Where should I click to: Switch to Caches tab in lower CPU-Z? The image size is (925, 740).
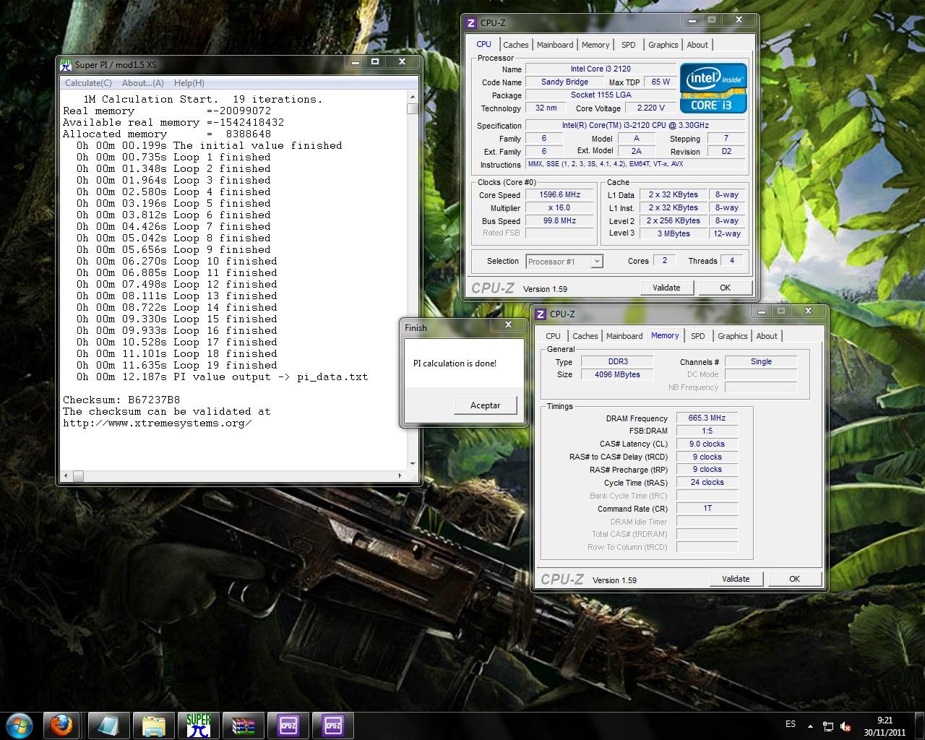(585, 336)
